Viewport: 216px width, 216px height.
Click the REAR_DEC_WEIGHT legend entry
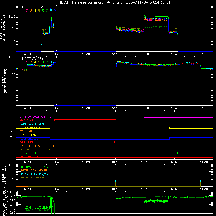click(33, 178)
